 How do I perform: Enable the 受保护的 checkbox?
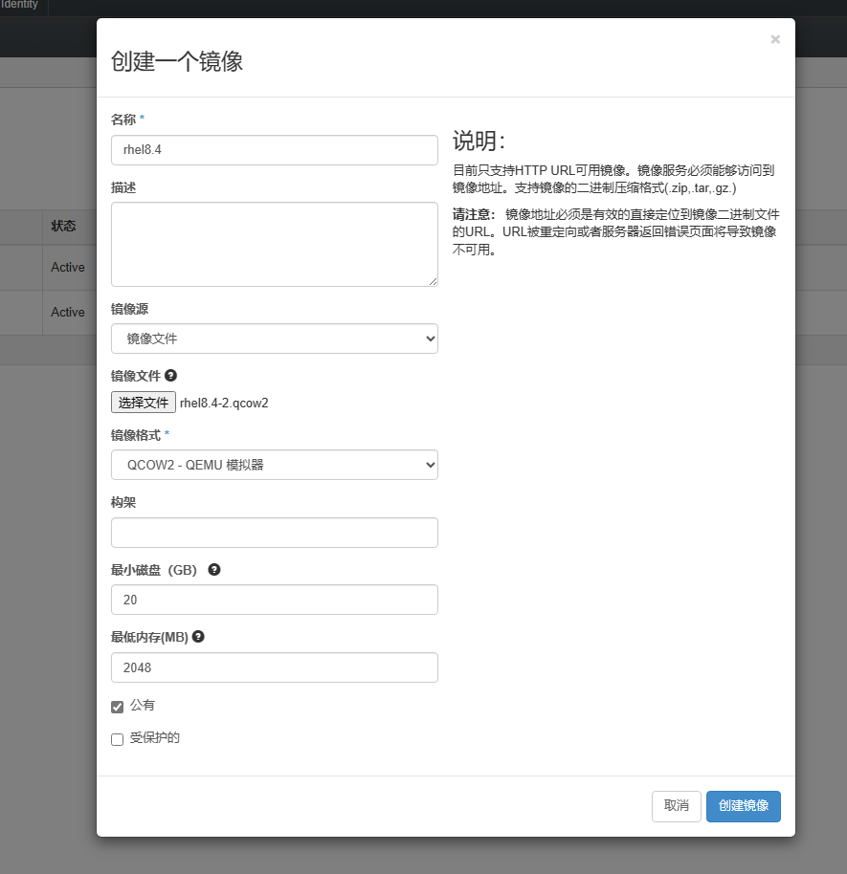point(118,739)
